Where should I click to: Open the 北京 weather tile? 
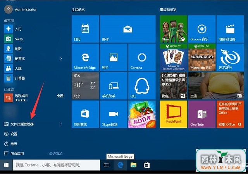(x=85, y=86)
